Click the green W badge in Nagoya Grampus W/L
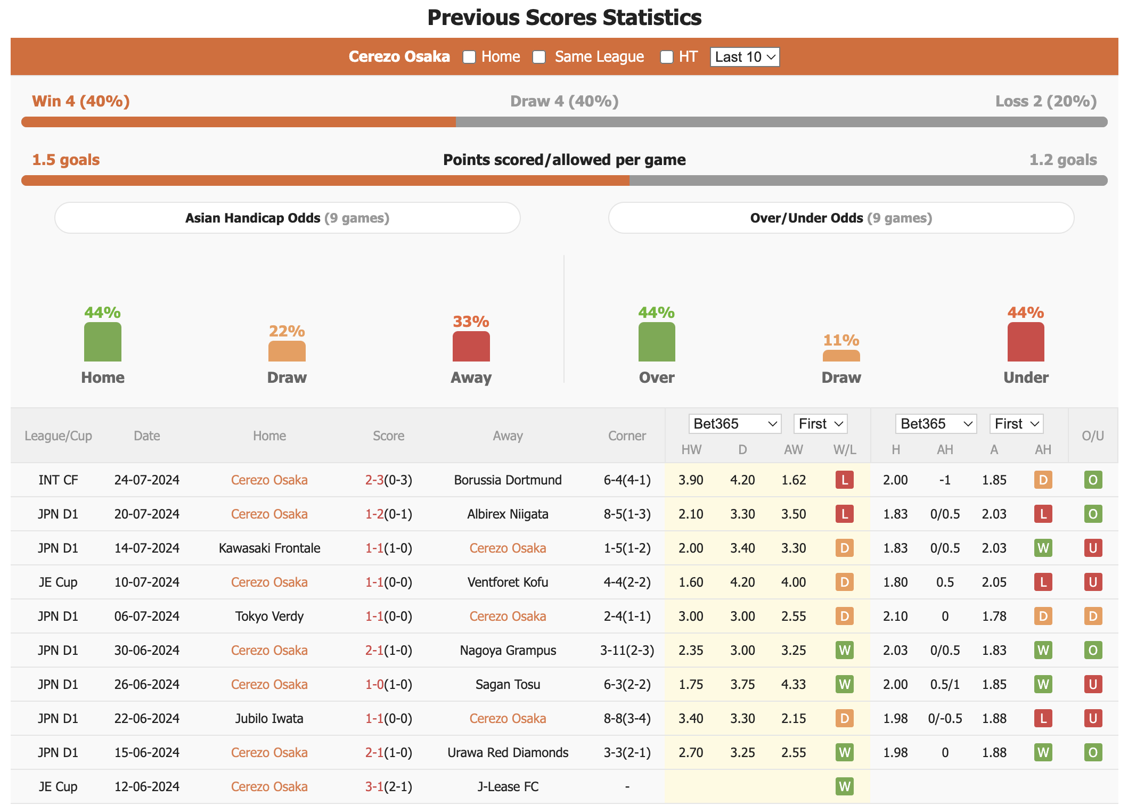The image size is (1128, 805). point(845,650)
